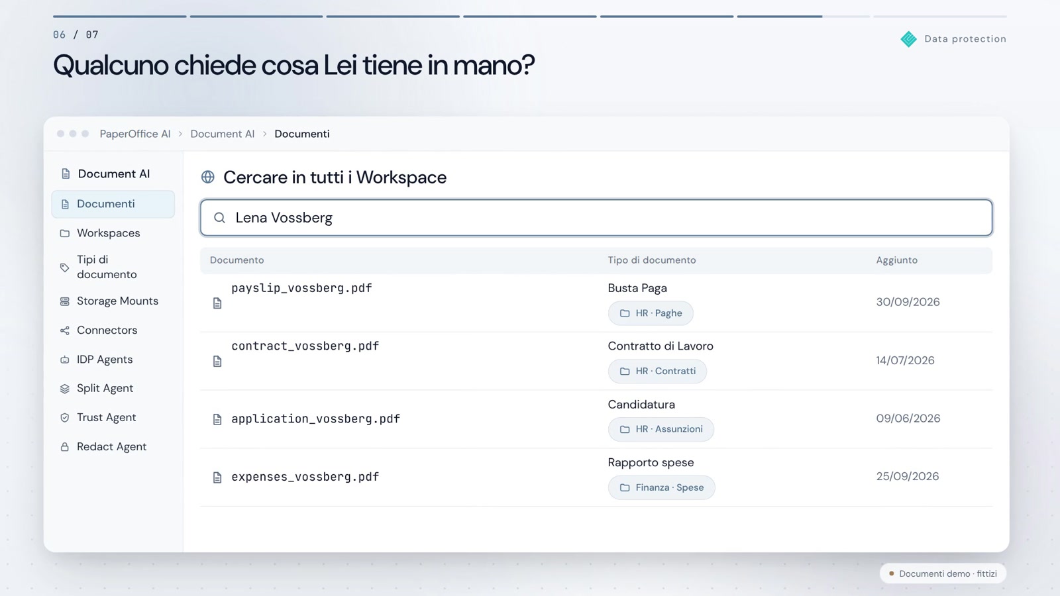Click the folder icon in the HR · Paghe tag

point(625,313)
